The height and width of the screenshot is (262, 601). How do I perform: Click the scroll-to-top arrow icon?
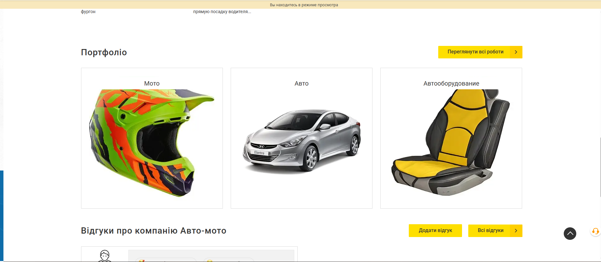point(570,234)
